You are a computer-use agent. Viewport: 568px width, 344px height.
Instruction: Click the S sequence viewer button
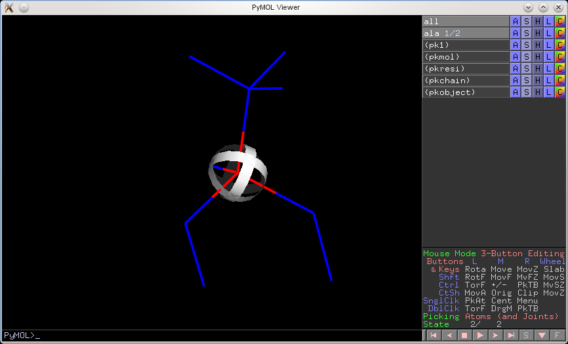click(526, 335)
